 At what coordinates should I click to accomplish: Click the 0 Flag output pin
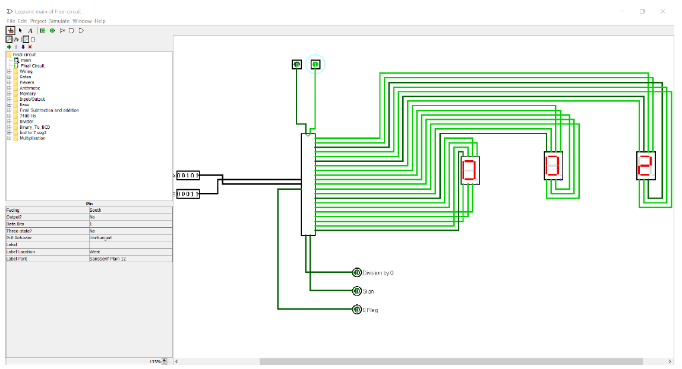356,310
